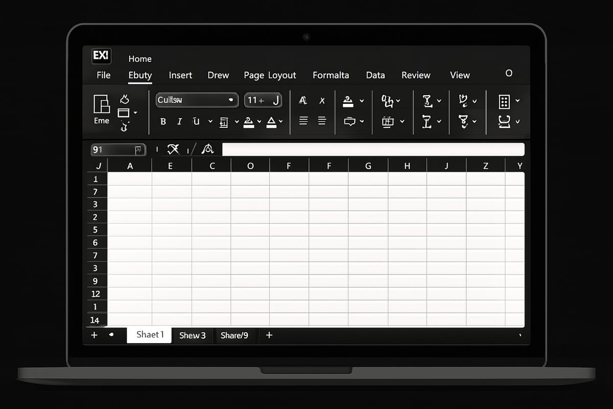Open the Insert ribbon tab

(x=180, y=75)
